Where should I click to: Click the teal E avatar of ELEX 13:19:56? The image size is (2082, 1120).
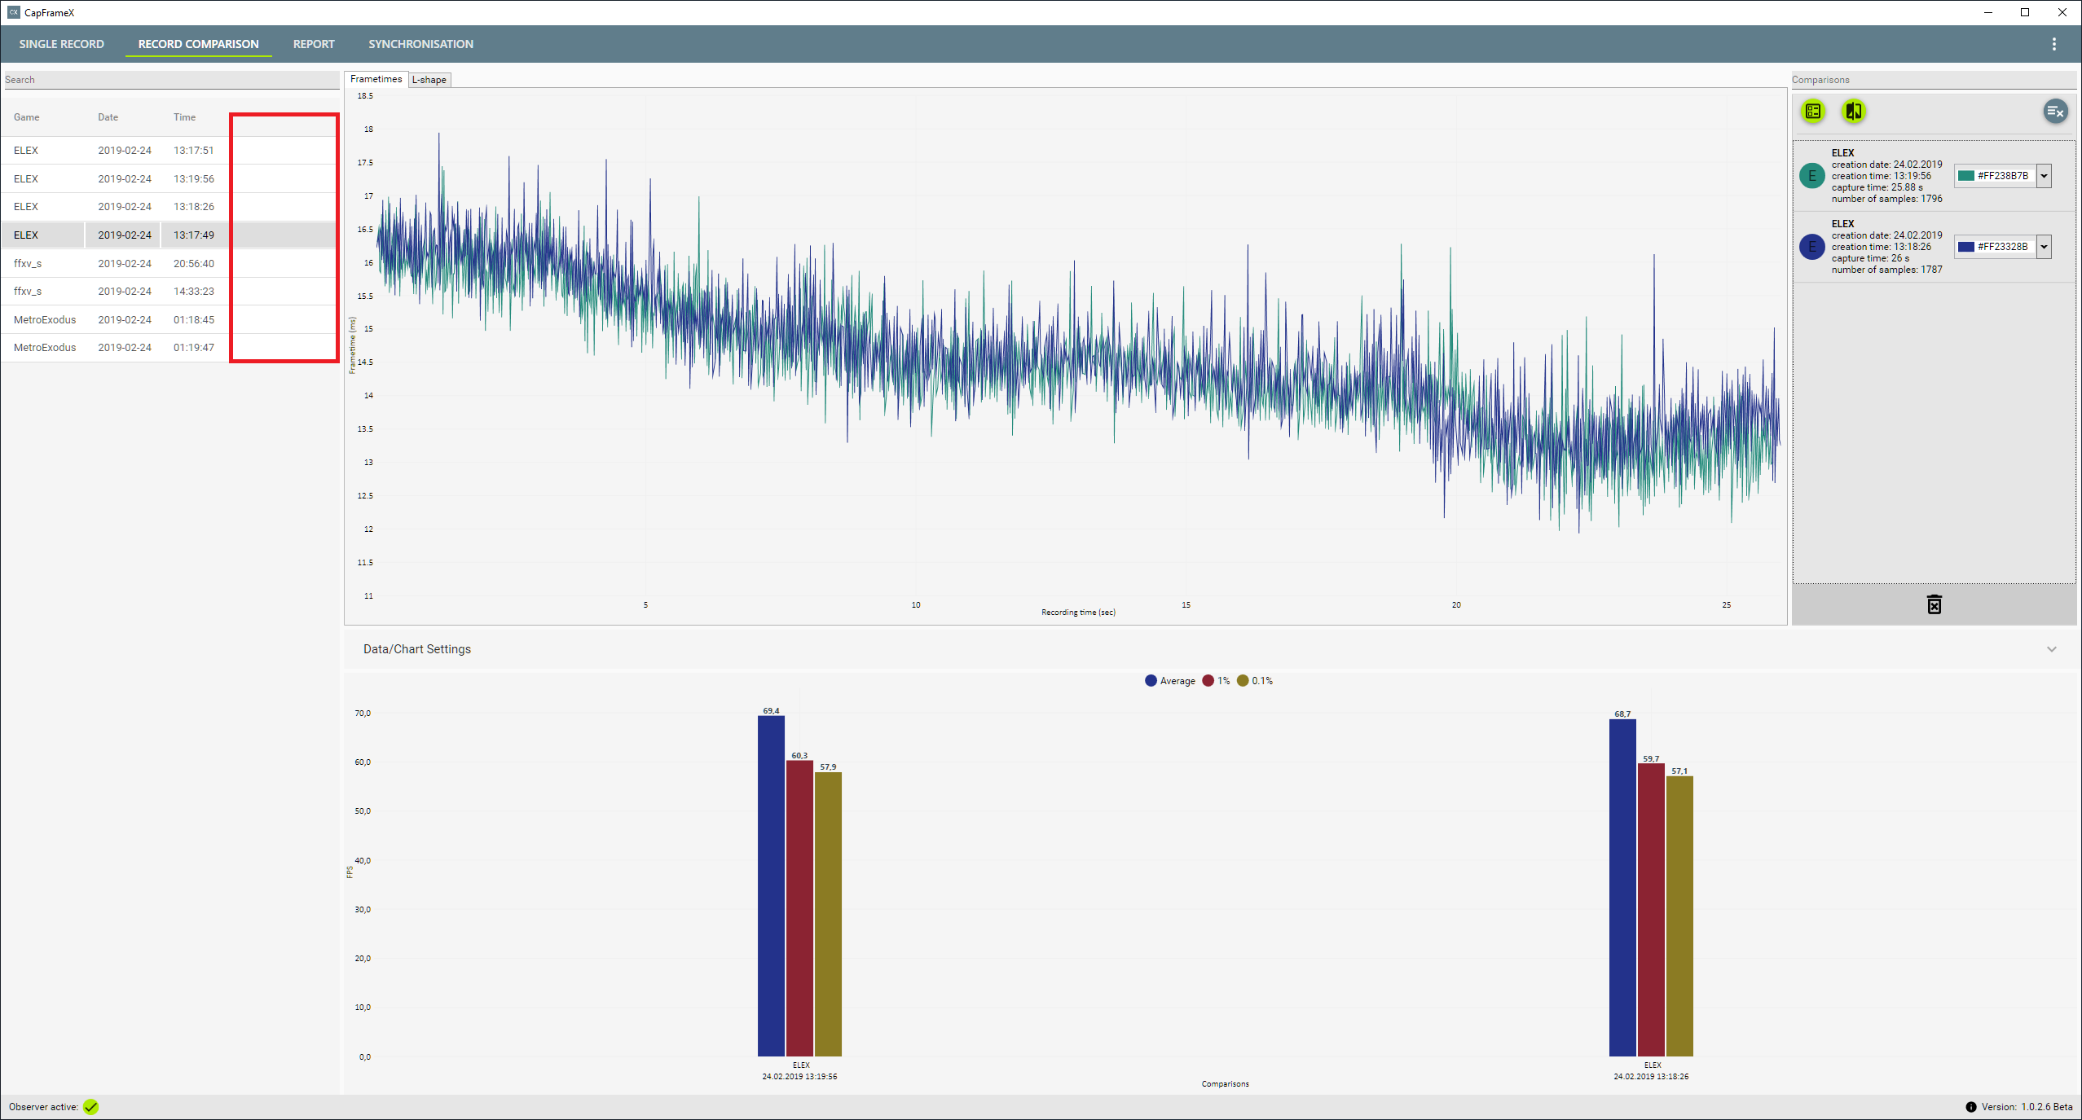click(x=1812, y=176)
